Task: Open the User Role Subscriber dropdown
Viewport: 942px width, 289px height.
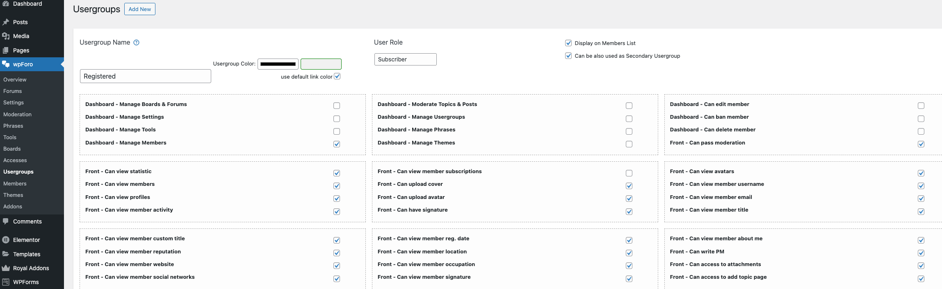Action: [x=405, y=59]
